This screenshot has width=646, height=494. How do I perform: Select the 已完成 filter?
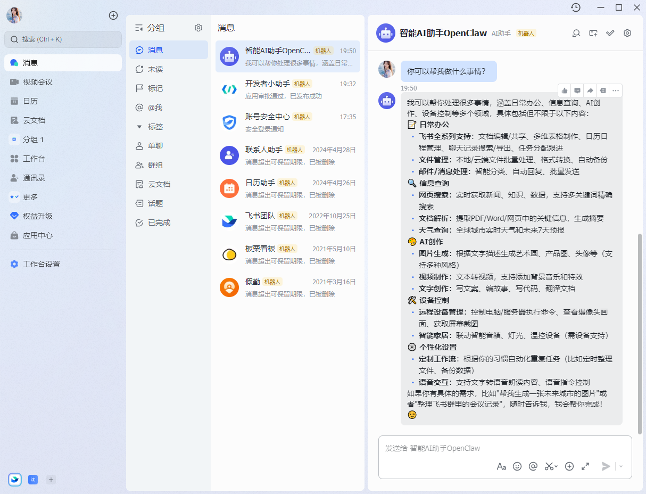pyautogui.click(x=169, y=223)
